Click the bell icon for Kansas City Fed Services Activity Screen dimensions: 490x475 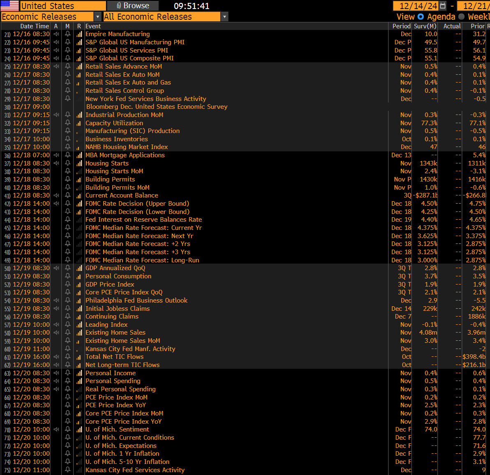67,470
